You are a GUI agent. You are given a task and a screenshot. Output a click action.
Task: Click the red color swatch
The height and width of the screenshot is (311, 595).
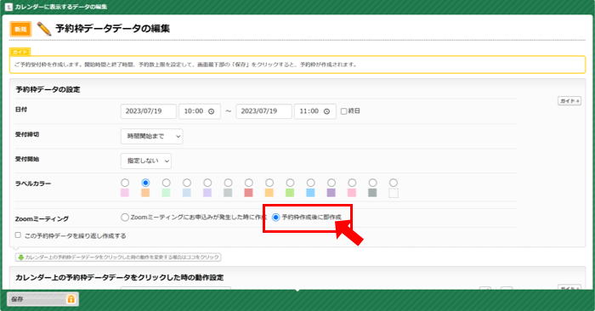click(x=248, y=193)
